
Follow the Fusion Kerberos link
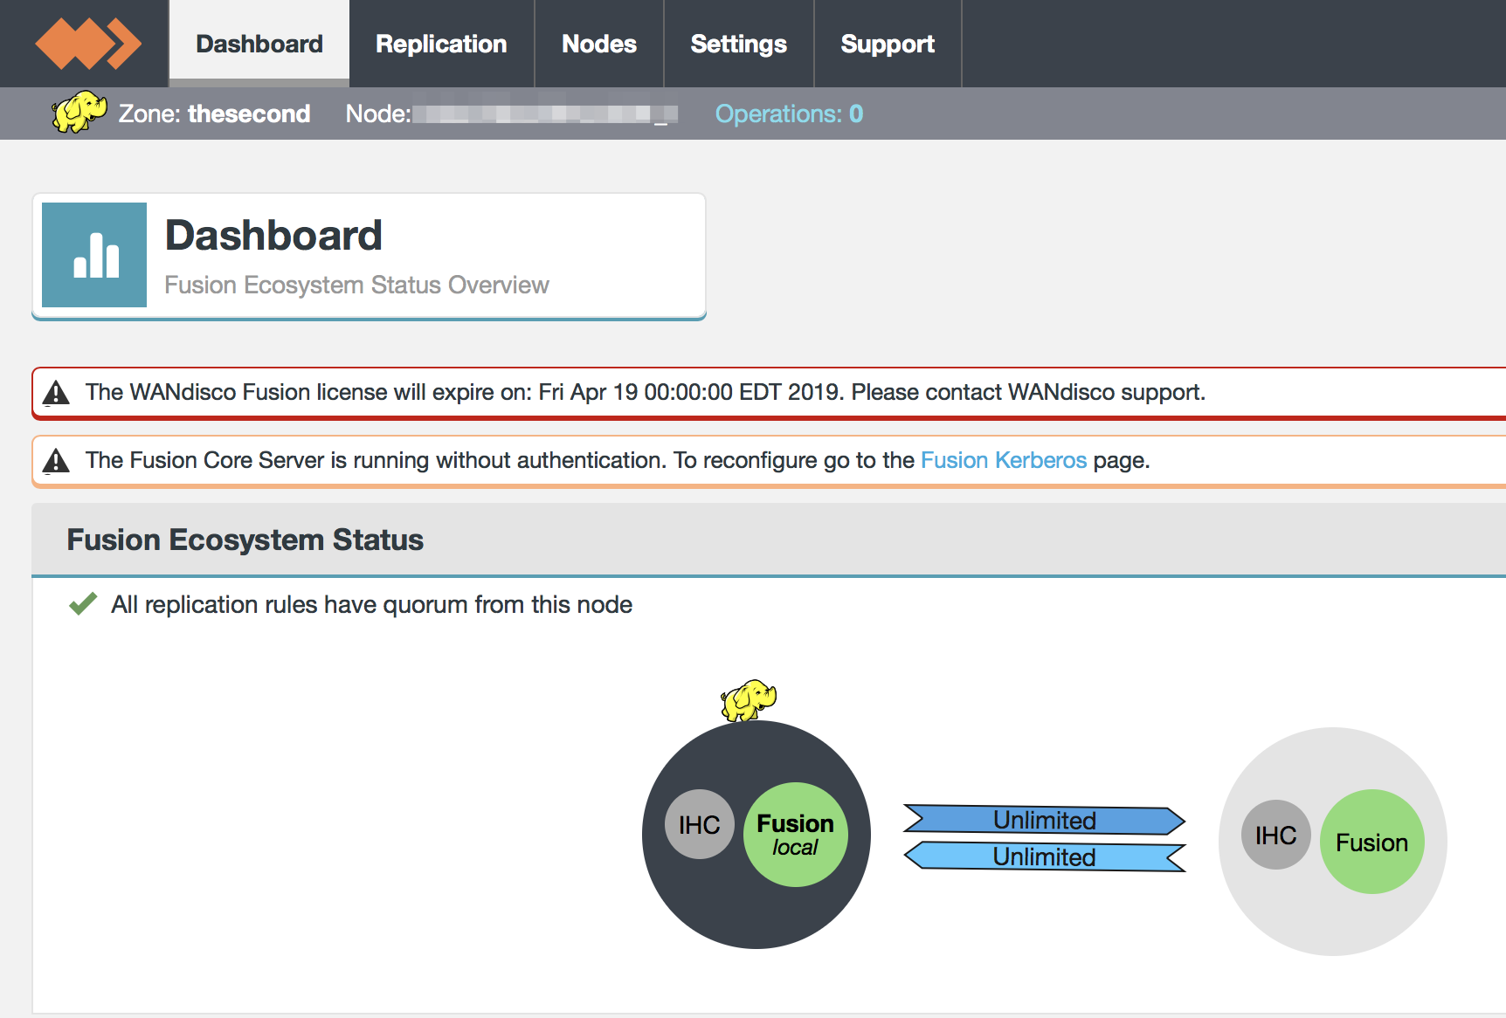(1004, 460)
